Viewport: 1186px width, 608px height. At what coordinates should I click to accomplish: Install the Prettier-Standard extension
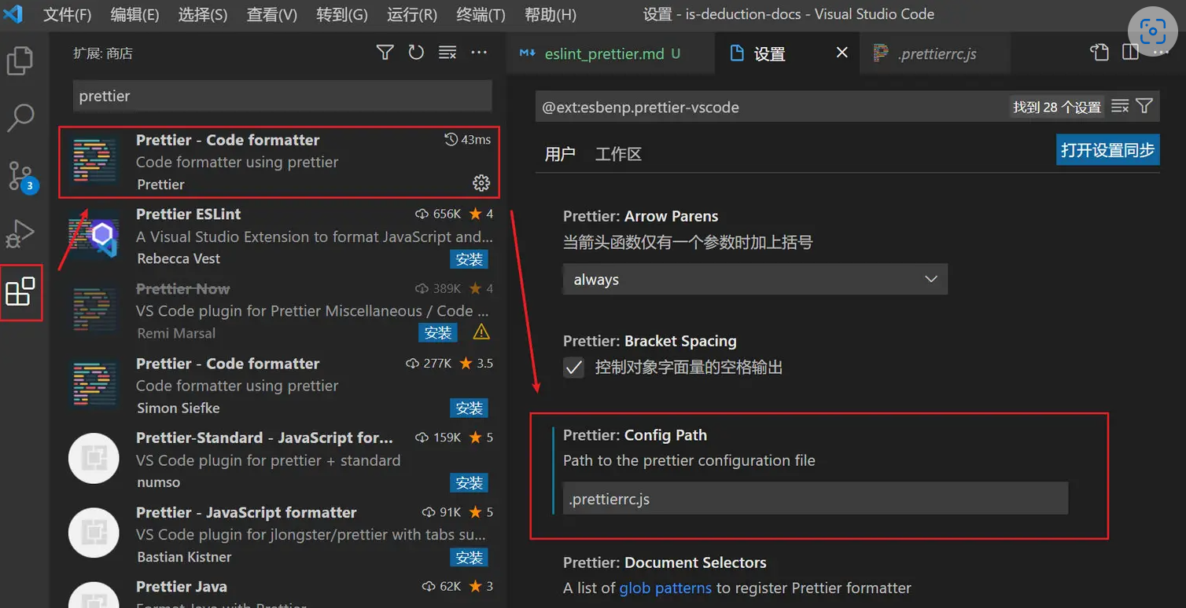pos(470,483)
